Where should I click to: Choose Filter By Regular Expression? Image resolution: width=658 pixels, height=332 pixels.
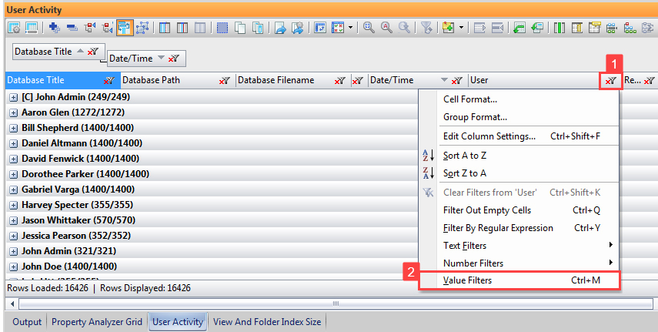tap(519, 228)
